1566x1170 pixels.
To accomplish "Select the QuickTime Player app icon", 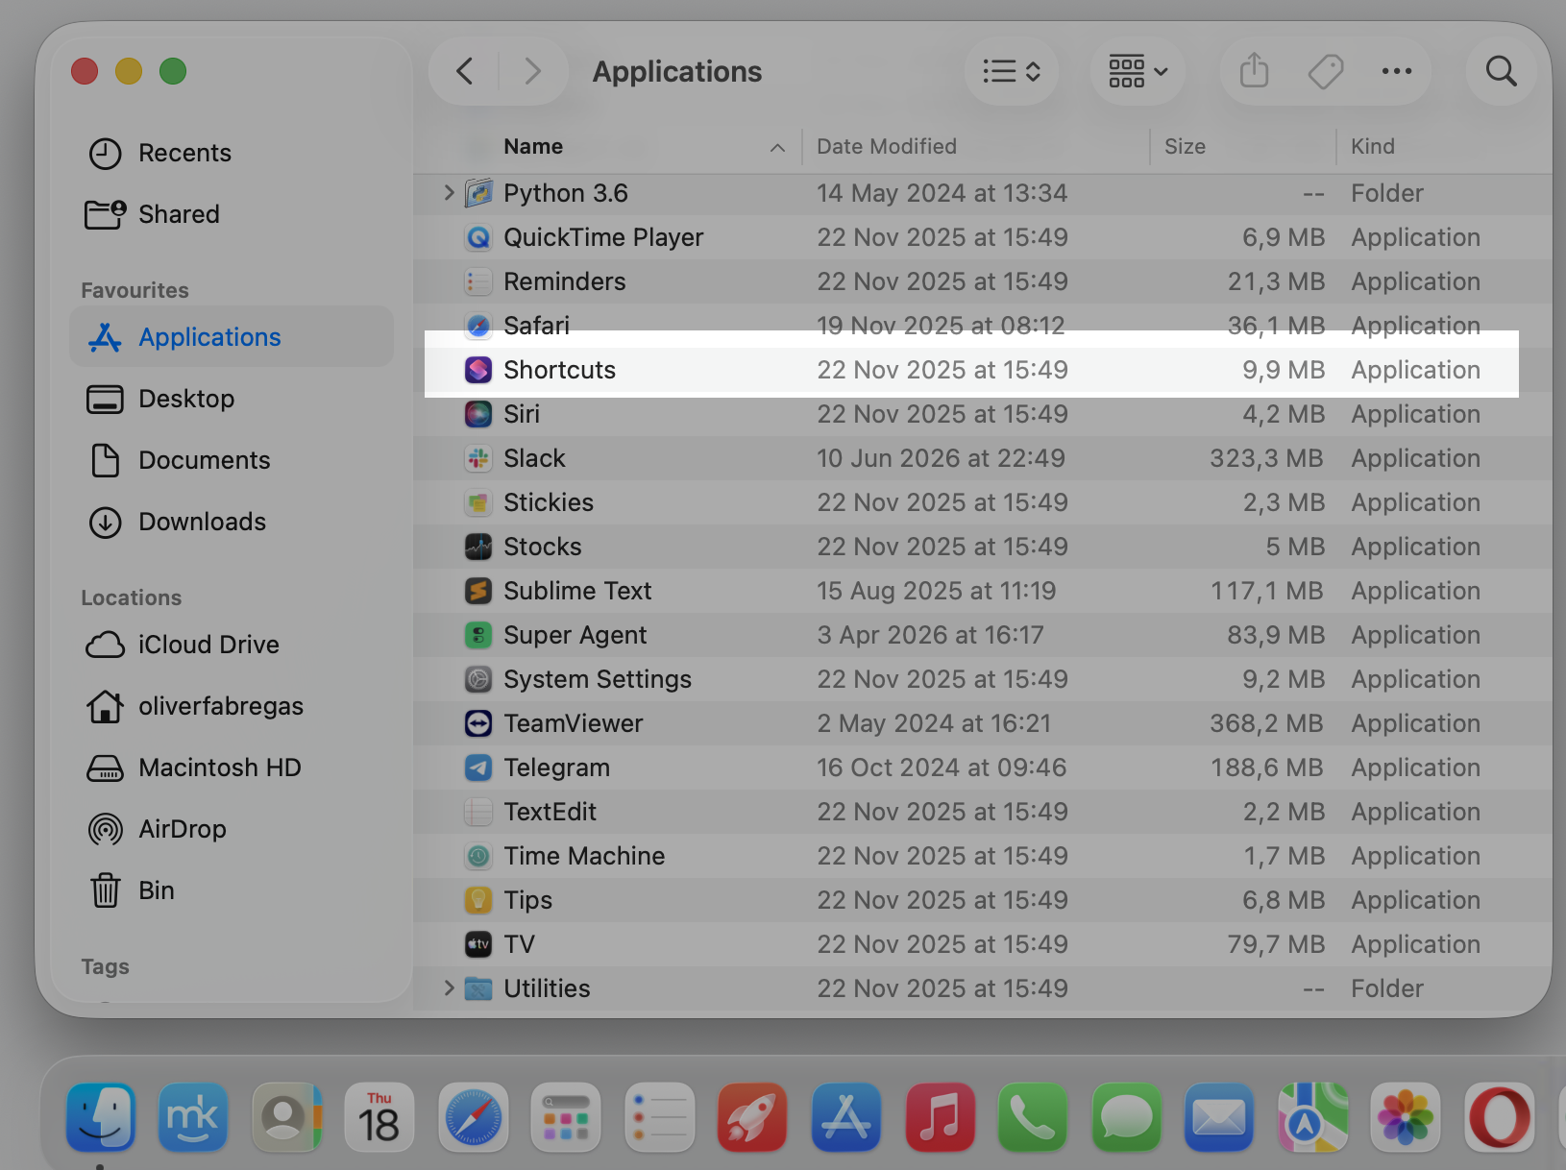I will point(478,237).
